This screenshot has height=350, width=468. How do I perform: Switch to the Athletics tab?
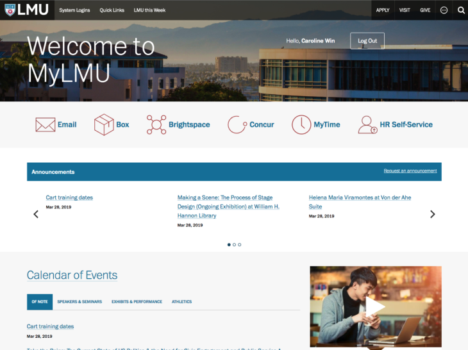coord(182,302)
